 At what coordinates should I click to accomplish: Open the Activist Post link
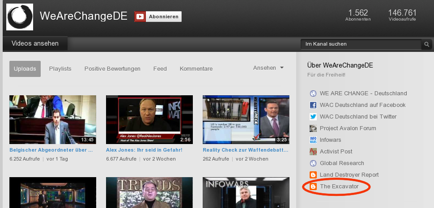(336, 152)
